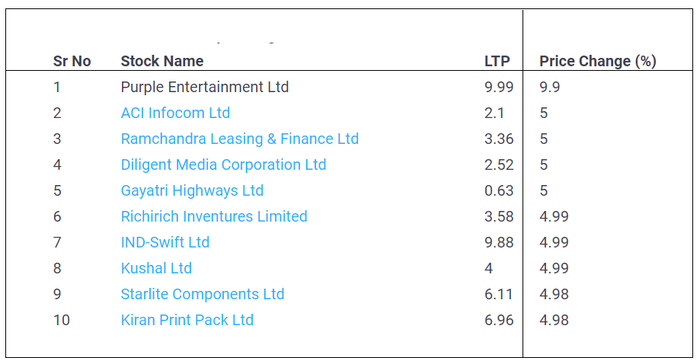Screen dimensions: 700x364
Task: Open Richirich Inventures Limited link
Action: [x=214, y=216]
